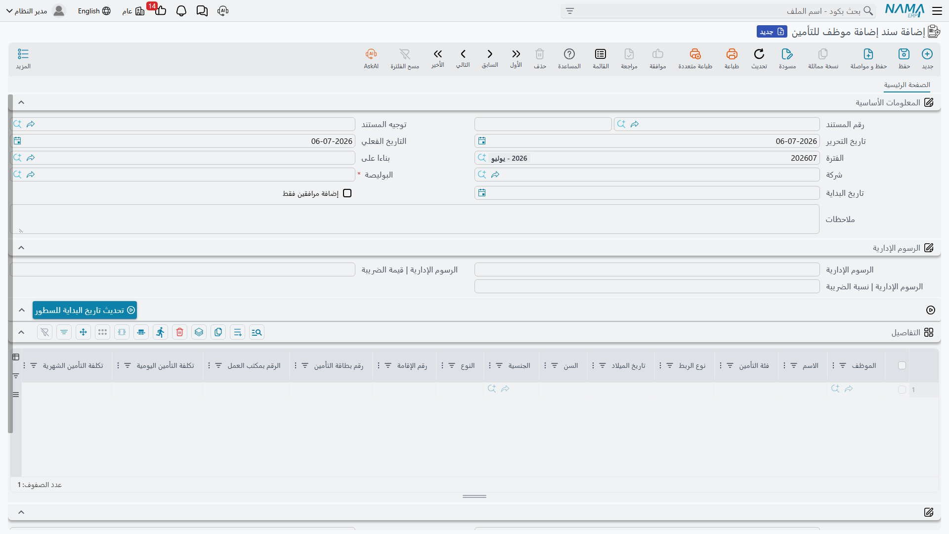
Task: Collapse the الرسوم الإدارية section chevron
Action: pos(21,248)
